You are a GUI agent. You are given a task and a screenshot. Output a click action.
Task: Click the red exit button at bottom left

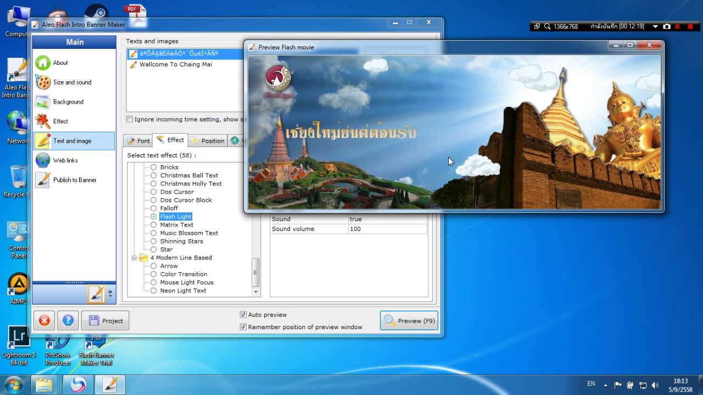44,320
